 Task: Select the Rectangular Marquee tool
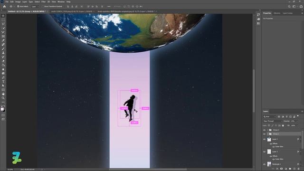click(3, 20)
